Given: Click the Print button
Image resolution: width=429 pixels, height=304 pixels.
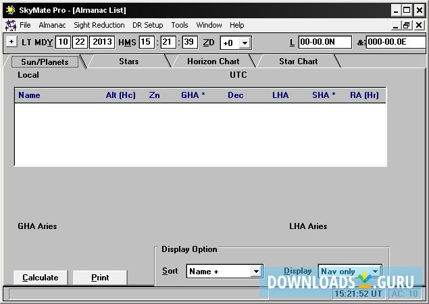Looking at the screenshot, I should pos(100,278).
